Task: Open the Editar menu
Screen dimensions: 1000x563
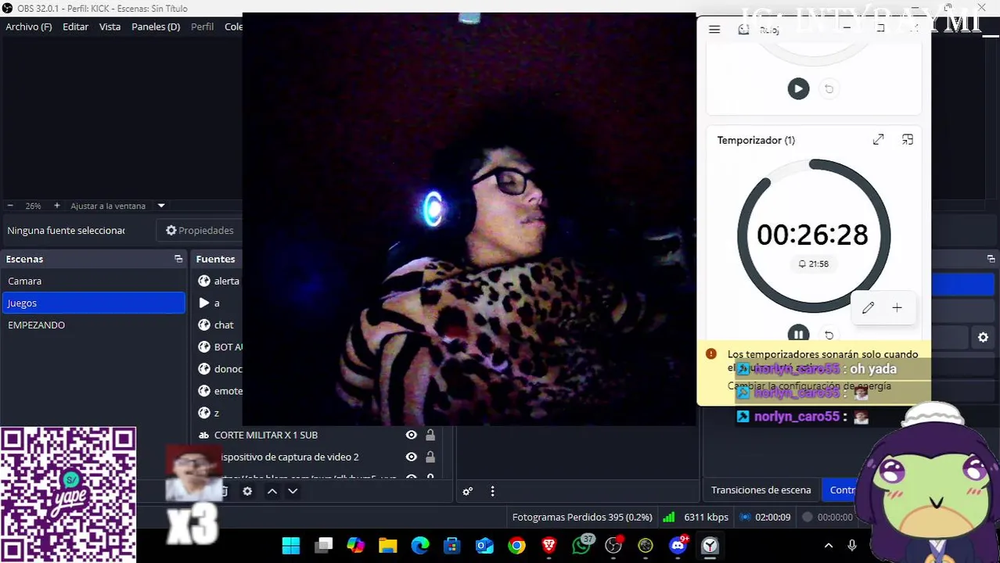Action: (x=75, y=27)
